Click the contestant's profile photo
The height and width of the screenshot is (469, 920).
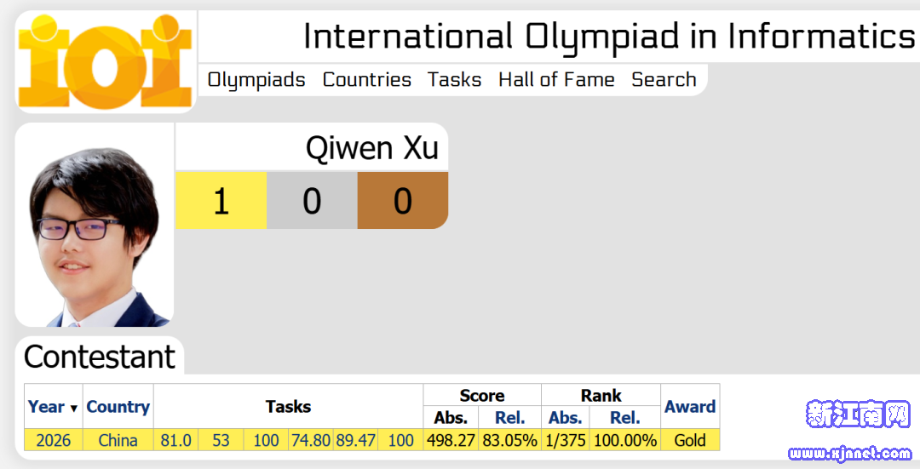95,225
